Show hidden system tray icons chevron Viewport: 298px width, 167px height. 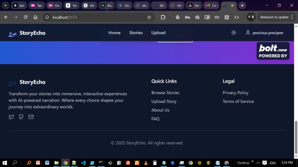coord(258,163)
